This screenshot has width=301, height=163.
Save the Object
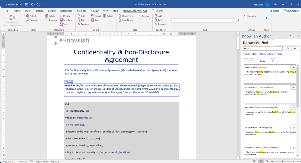click(x=95, y=20)
